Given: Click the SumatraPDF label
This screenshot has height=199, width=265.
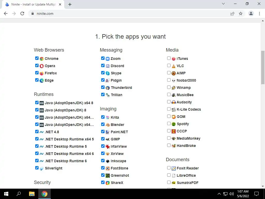Looking at the screenshot, I should (x=188, y=183).
